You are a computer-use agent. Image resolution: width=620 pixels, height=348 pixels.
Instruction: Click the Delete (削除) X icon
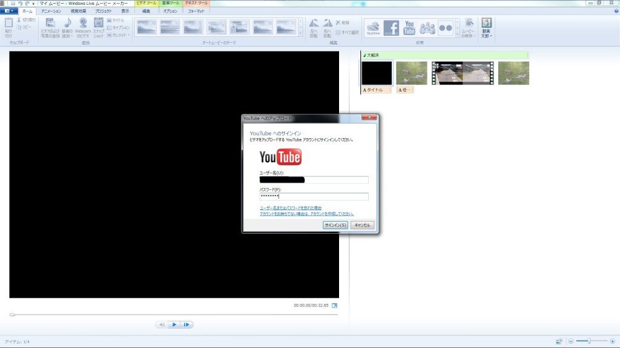[x=338, y=22]
